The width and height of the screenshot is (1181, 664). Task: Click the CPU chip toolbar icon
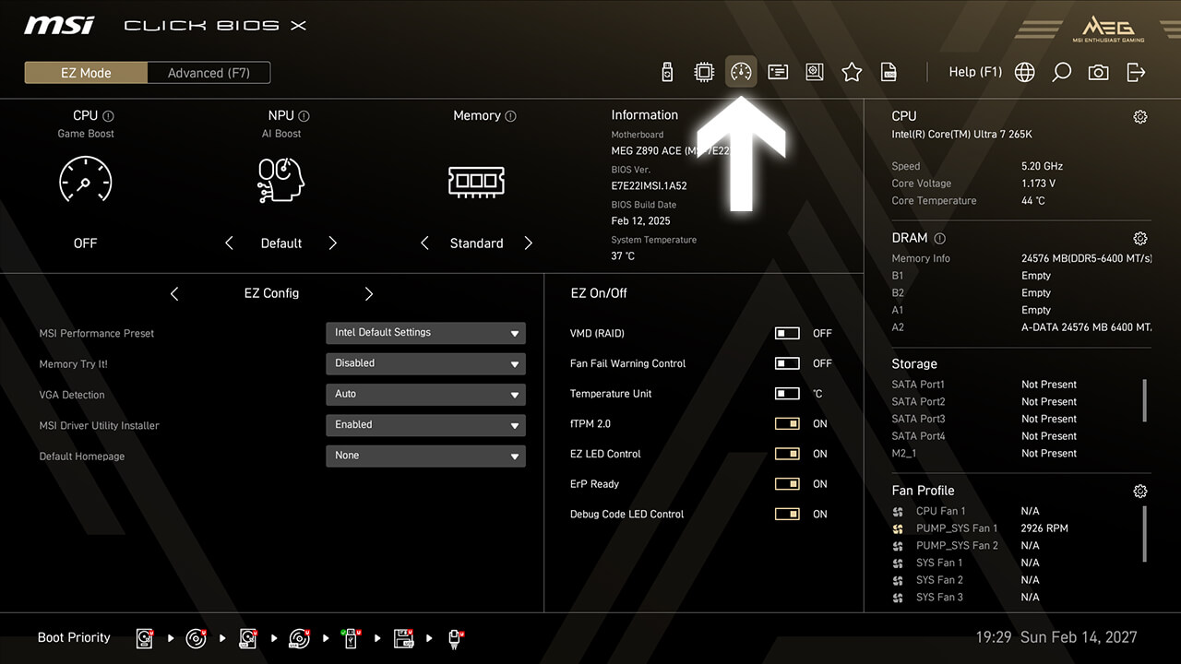[704, 72]
